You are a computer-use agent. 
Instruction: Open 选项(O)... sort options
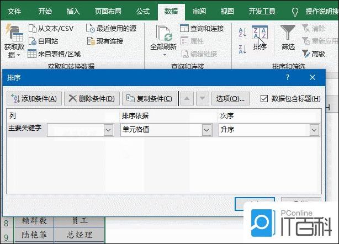click(x=230, y=99)
